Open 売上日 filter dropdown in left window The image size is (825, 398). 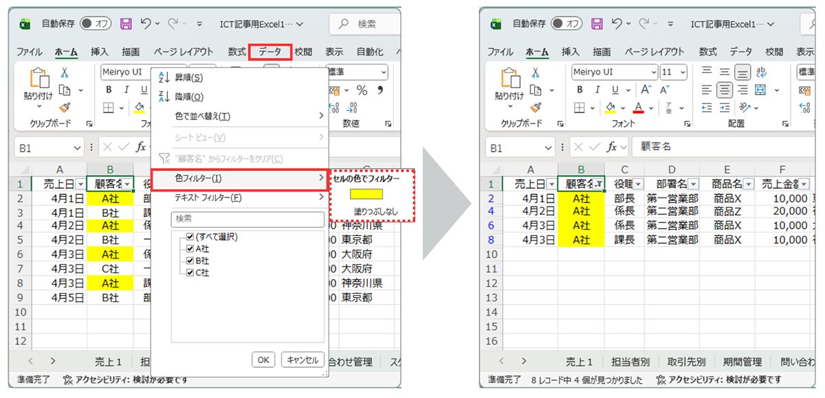coord(80,184)
